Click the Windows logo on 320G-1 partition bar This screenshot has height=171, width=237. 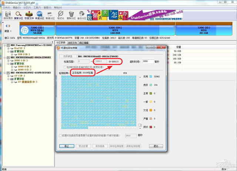pos(25,30)
